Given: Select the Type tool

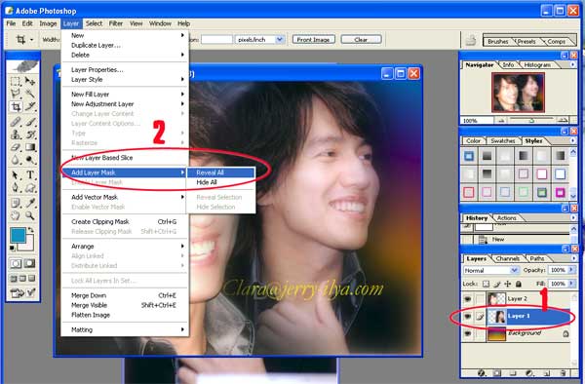Looking at the screenshot, I should click(x=30, y=174).
